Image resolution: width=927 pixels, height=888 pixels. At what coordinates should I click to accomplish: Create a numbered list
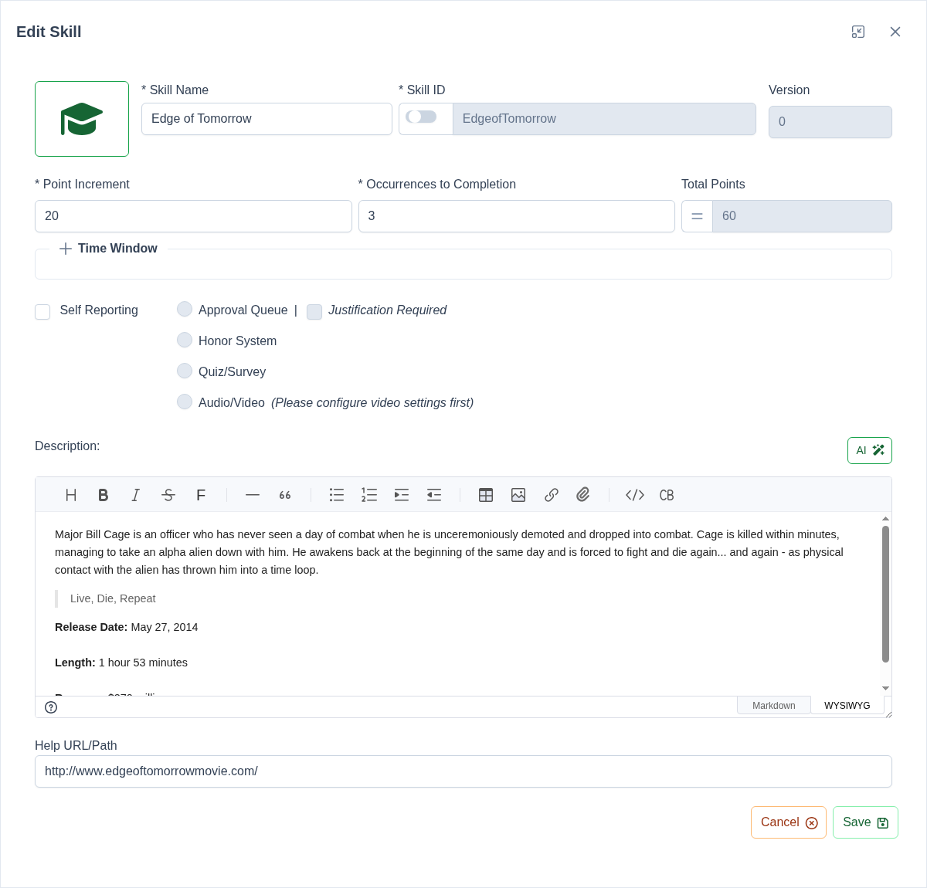[369, 495]
